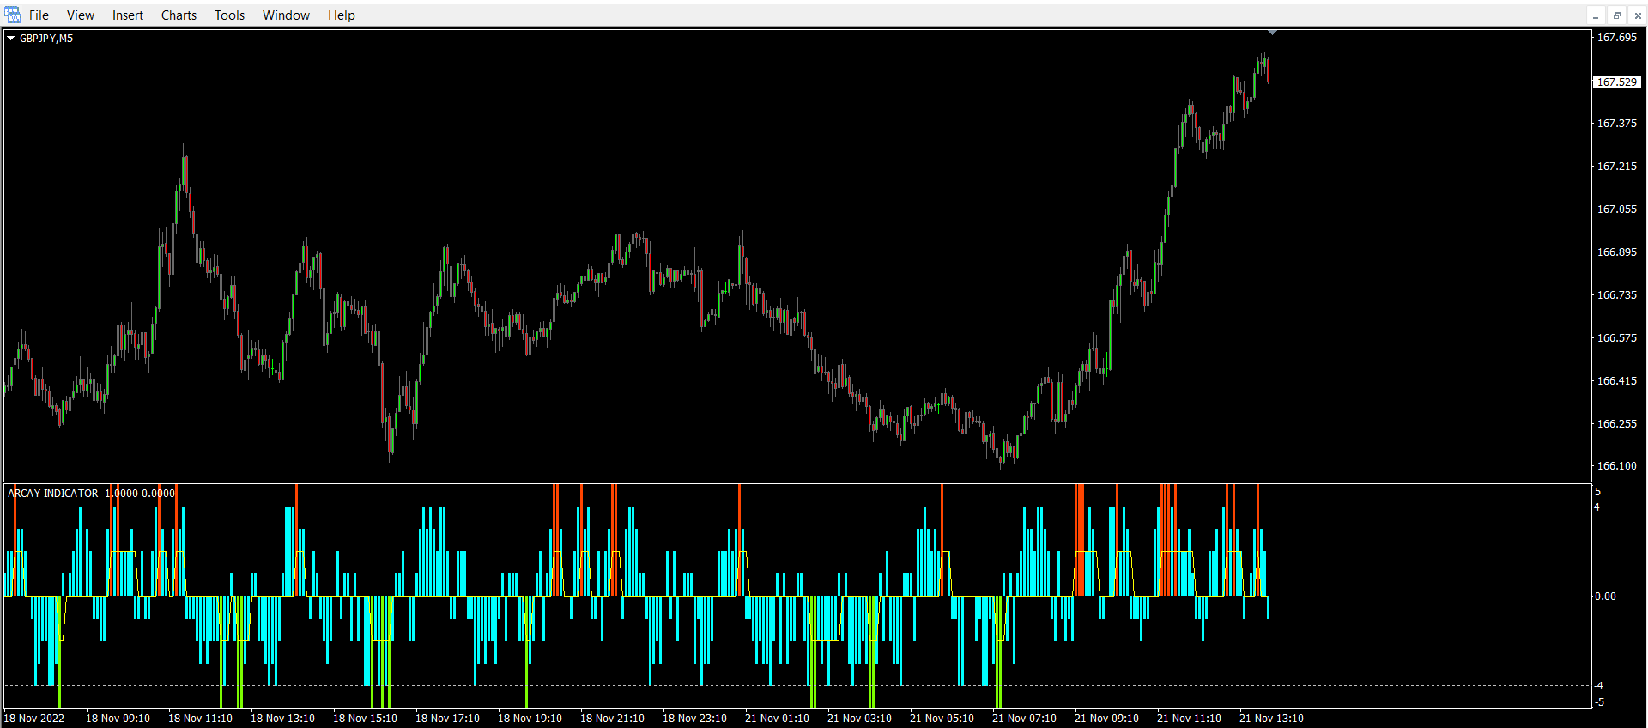1648x728 pixels.
Task: Open the Charts menu
Action: tap(179, 15)
